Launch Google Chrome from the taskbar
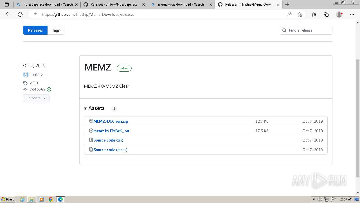Image resolution: width=360 pixels, height=203 pixels. click(51, 199)
